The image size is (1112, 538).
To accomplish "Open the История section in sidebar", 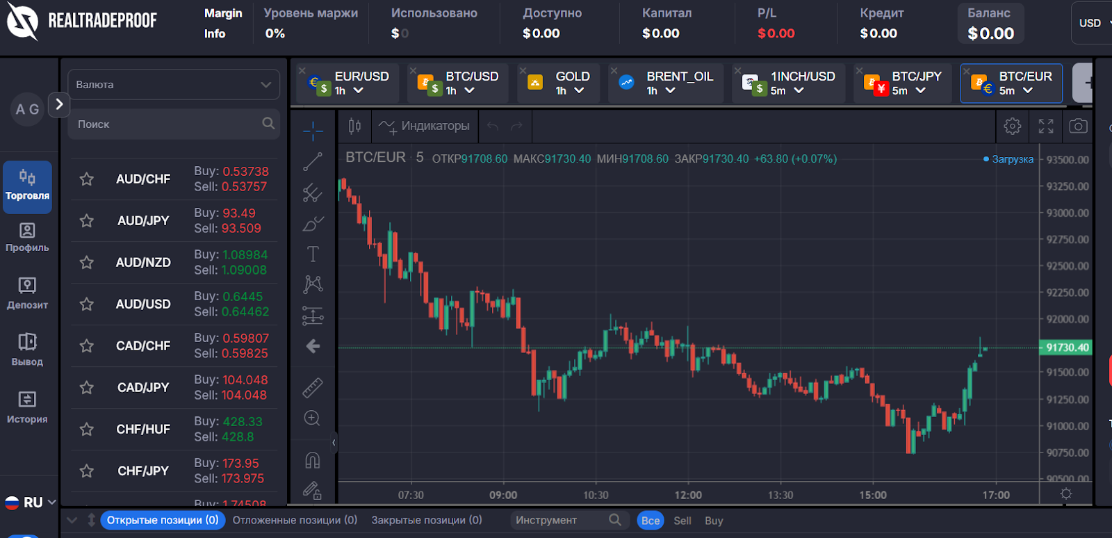I will pos(27,407).
